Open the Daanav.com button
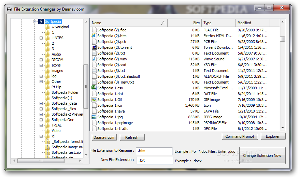Screen dimensions: 299x178 pos(104,137)
